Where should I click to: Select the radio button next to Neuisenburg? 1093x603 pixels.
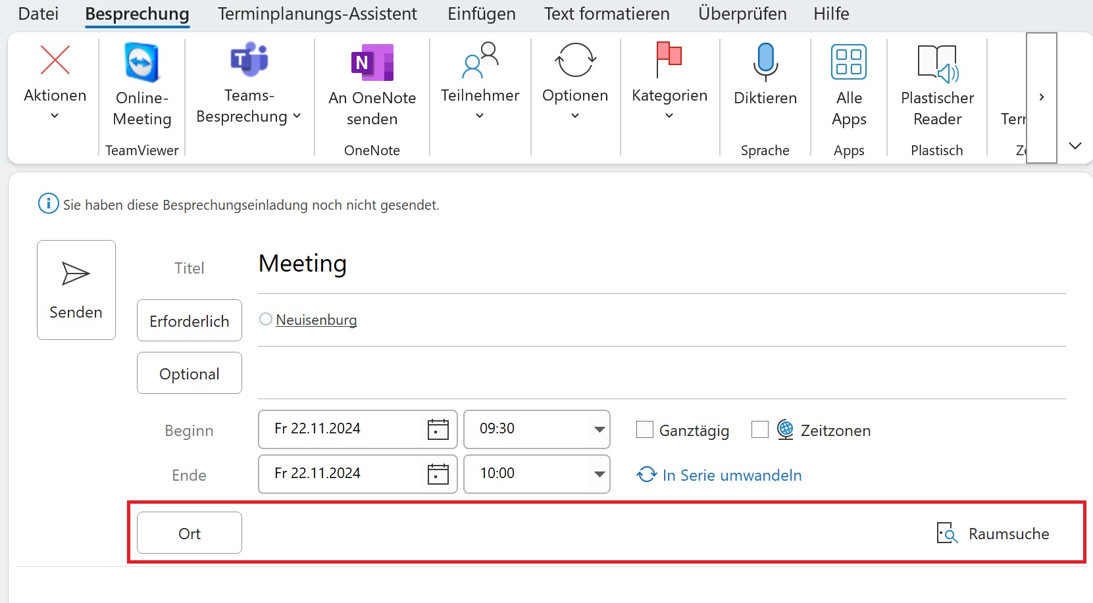[x=265, y=320]
